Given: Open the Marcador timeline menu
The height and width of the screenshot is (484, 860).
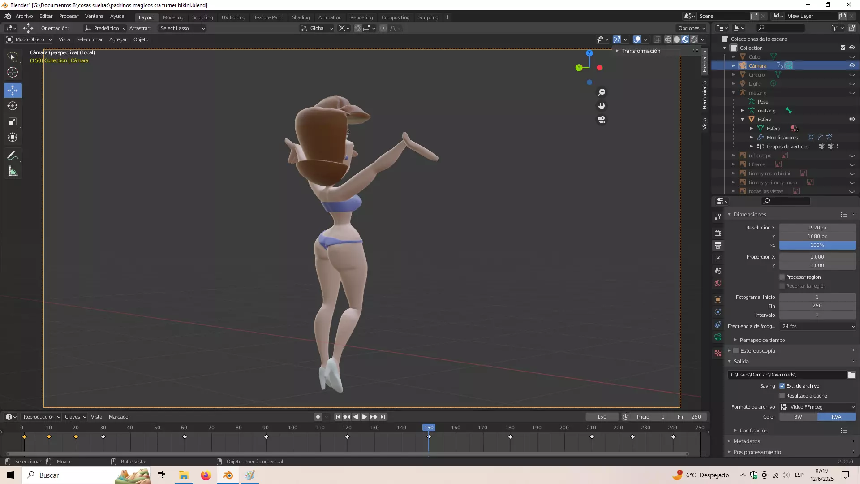Looking at the screenshot, I should coord(119,417).
